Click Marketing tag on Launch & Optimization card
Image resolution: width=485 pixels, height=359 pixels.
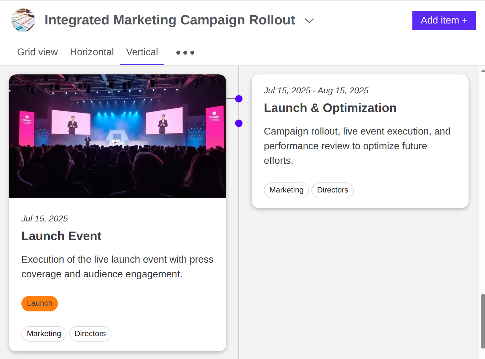coord(286,190)
